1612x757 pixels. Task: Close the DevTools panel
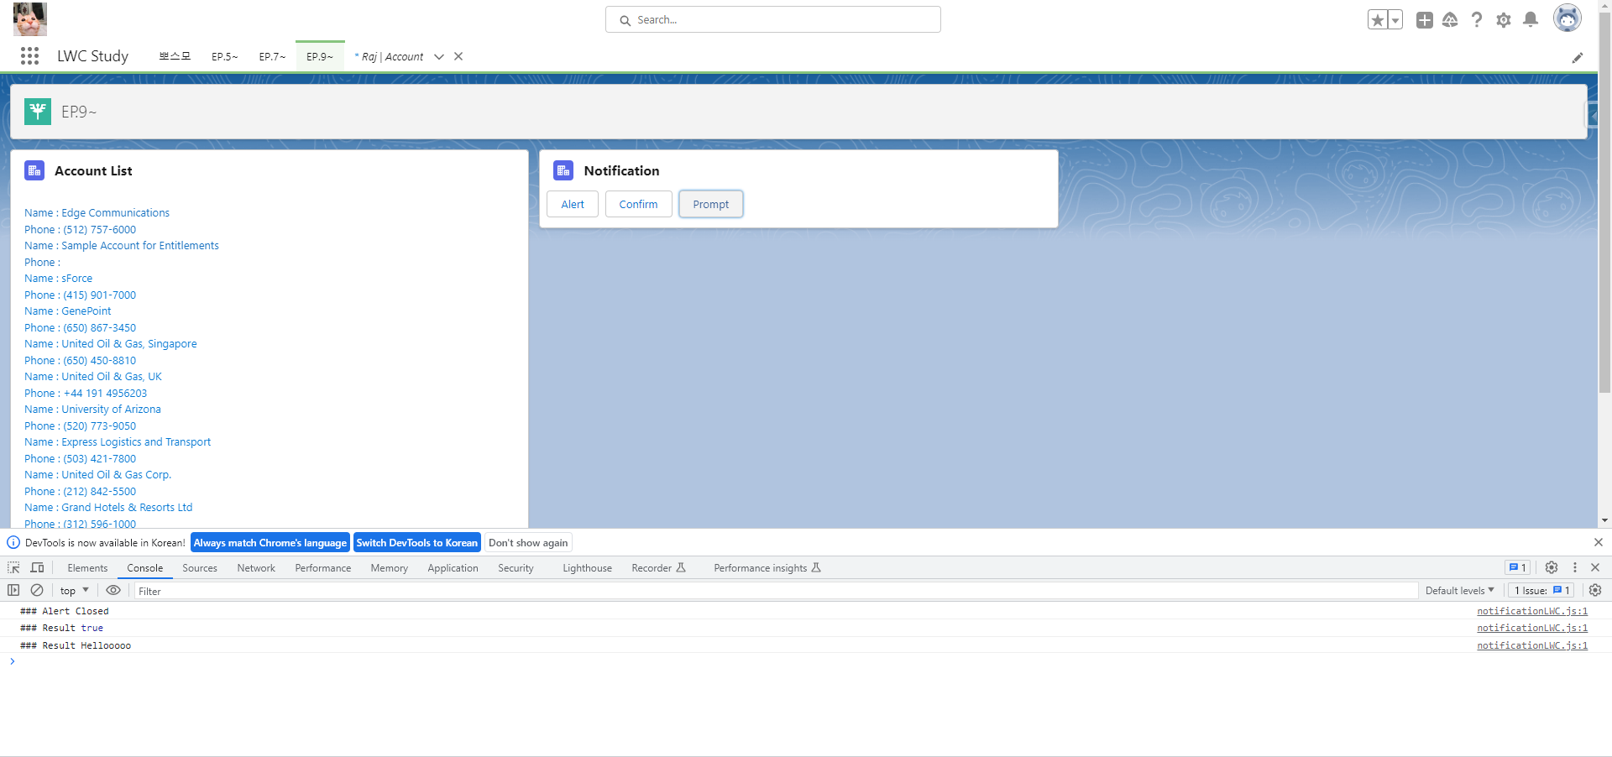1595,567
